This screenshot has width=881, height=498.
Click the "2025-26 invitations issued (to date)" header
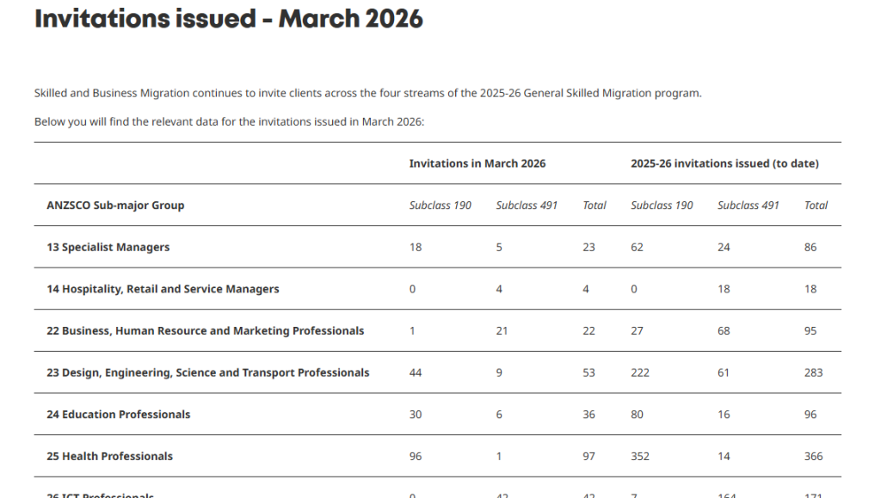(x=724, y=163)
